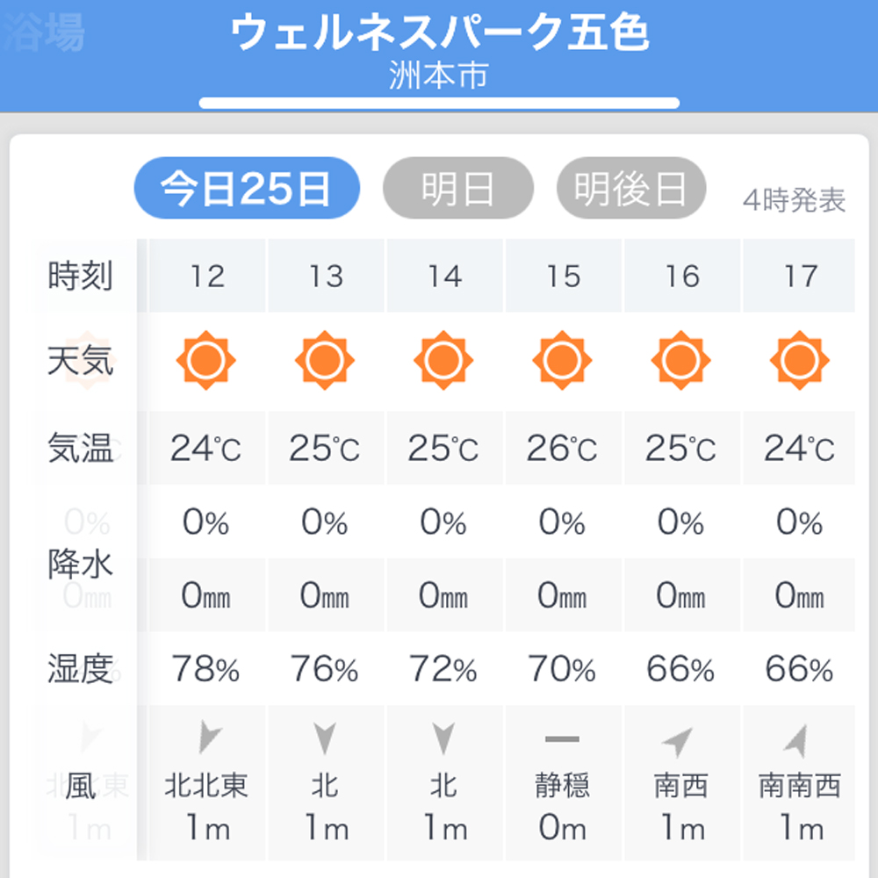Select the 26℃ temperature for 15:00
878x878 pixels.
coord(563,448)
